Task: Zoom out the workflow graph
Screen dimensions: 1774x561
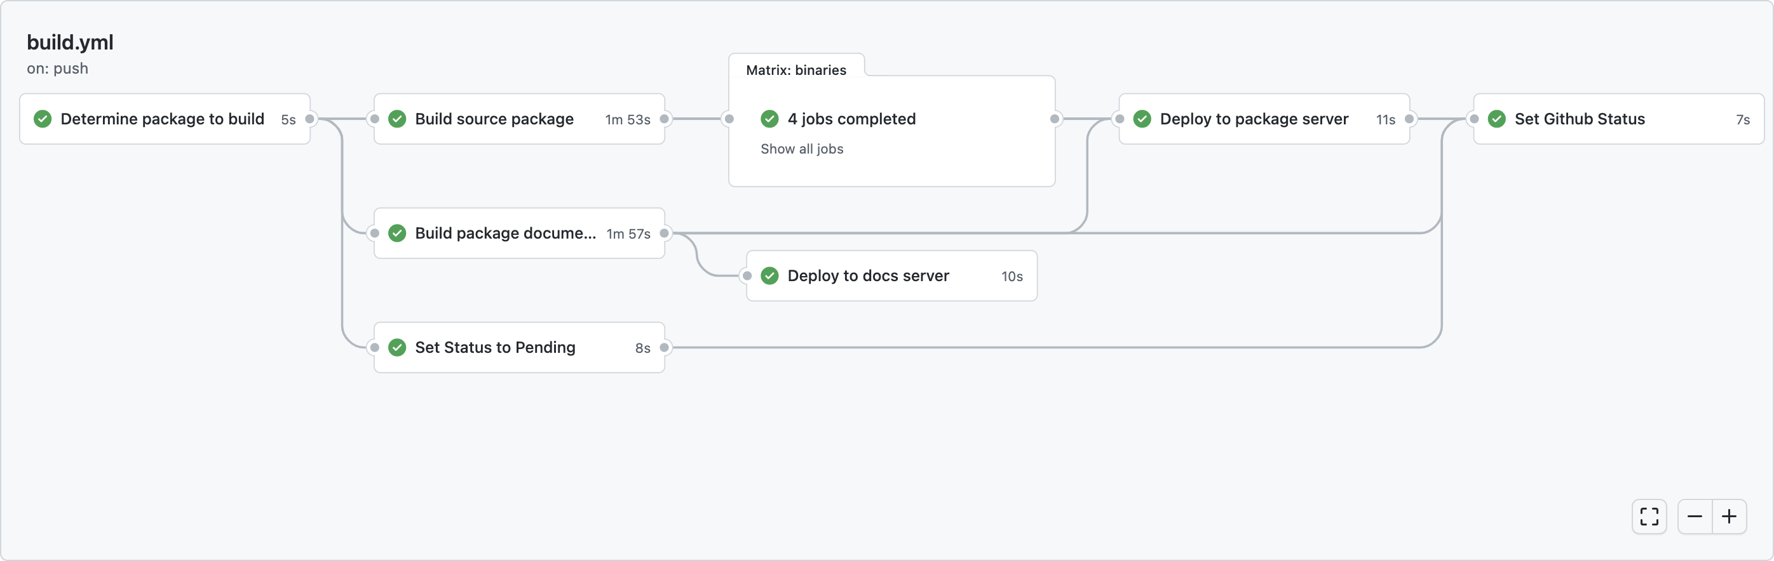Action: tap(1695, 517)
